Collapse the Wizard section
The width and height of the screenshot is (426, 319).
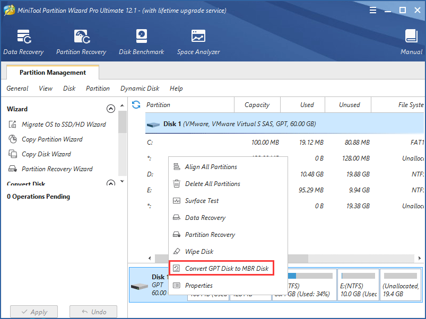pyautogui.click(x=111, y=109)
